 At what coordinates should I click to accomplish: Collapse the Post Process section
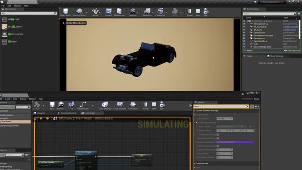194,164
